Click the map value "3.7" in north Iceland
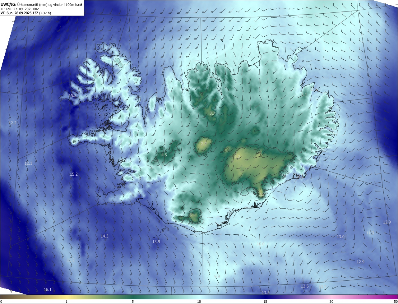The height and width of the screenshot is (304, 398). point(212,113)
